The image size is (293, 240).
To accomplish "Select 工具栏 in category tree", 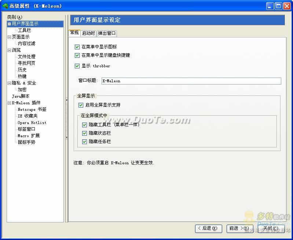I will click(24, 30).
